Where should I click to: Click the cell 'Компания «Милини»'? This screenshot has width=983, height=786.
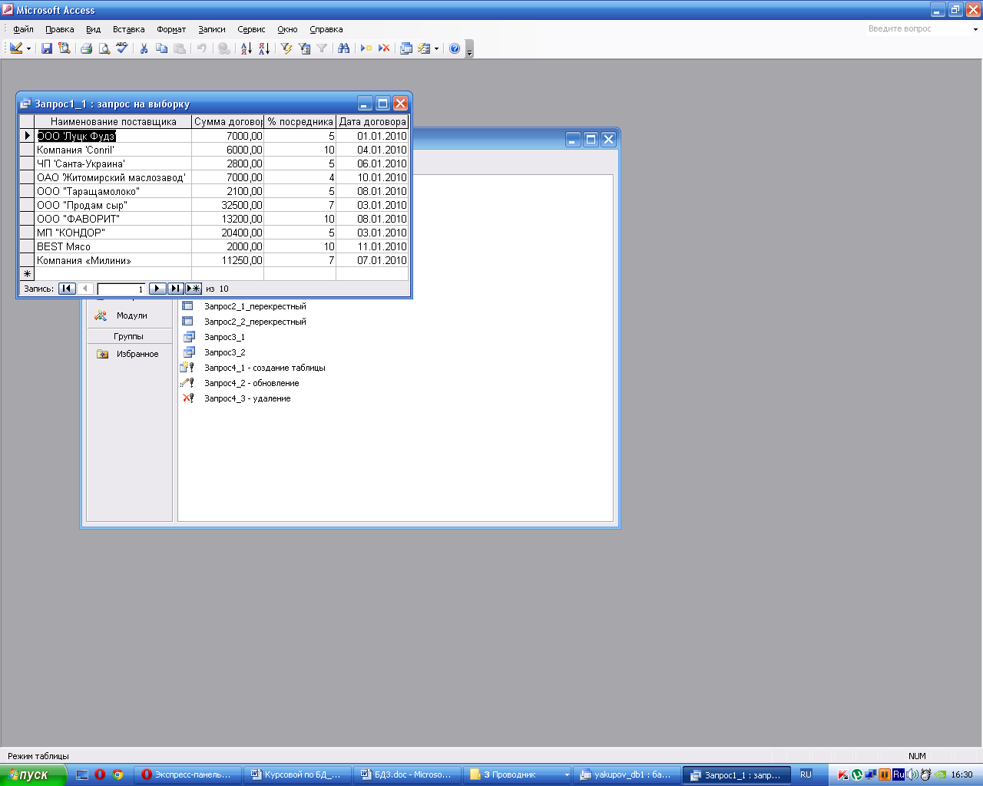click(x=113, y=260)
